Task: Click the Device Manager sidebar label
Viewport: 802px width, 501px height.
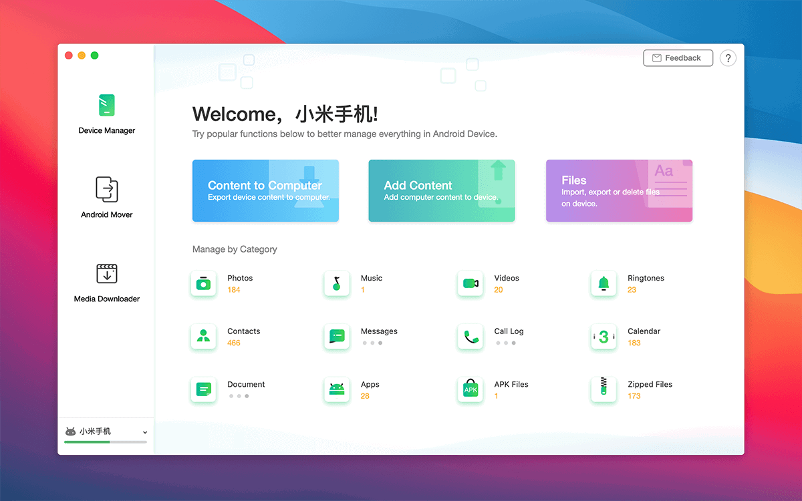Action: click(x=107, y=131)
